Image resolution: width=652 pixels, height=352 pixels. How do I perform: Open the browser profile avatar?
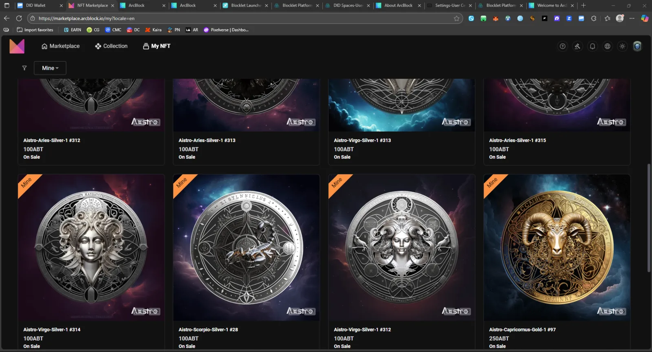620,18
